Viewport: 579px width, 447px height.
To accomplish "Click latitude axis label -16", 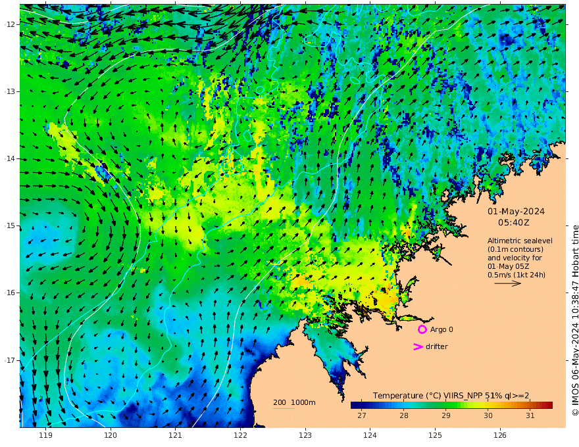I will [10, 293].
